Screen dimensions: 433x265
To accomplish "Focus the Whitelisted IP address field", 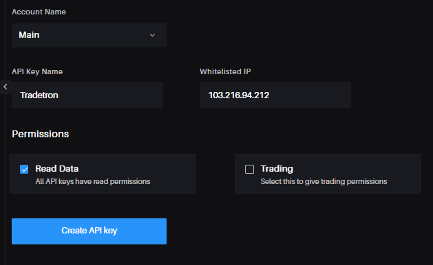I will pyautogui.click(x=275, y=95).
